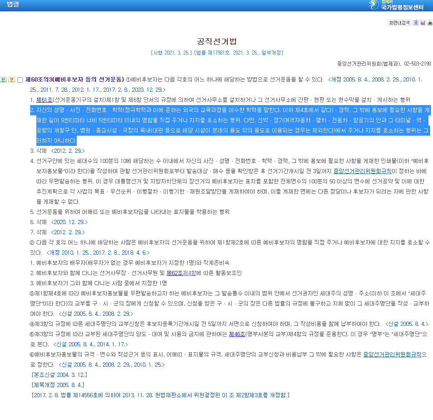Click '<개정 2010. 1. 25., 2017. 2. 8., 2018. 4. 6.>' note
This screenshot has width=433, height=420.
pos(98,253)
